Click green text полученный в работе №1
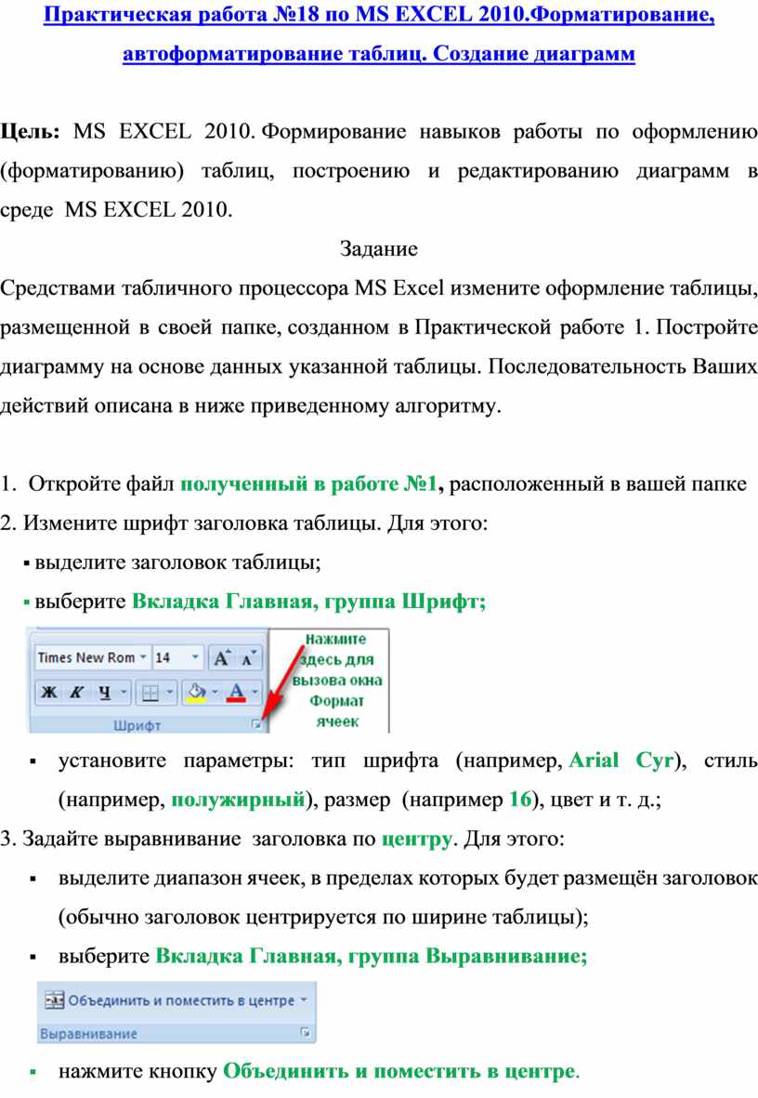Viewport: 758px width, 1098px height. point(308,483)
